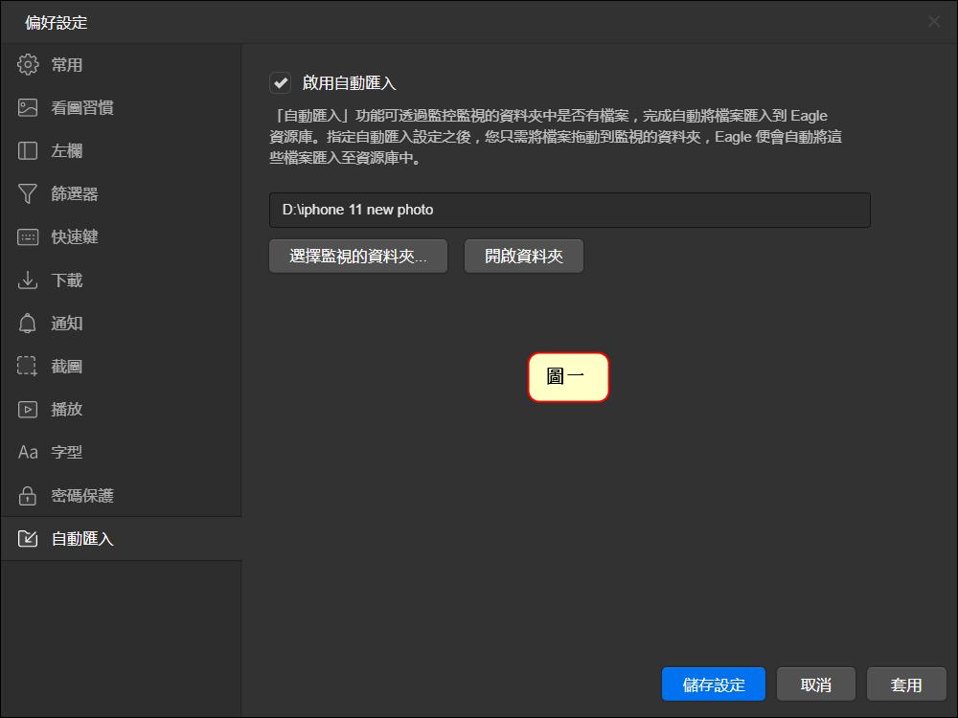The width and height of the screenshot is (958, 718).
Task: Click the 通知 notification bell icon
Action: coord(28,323)
